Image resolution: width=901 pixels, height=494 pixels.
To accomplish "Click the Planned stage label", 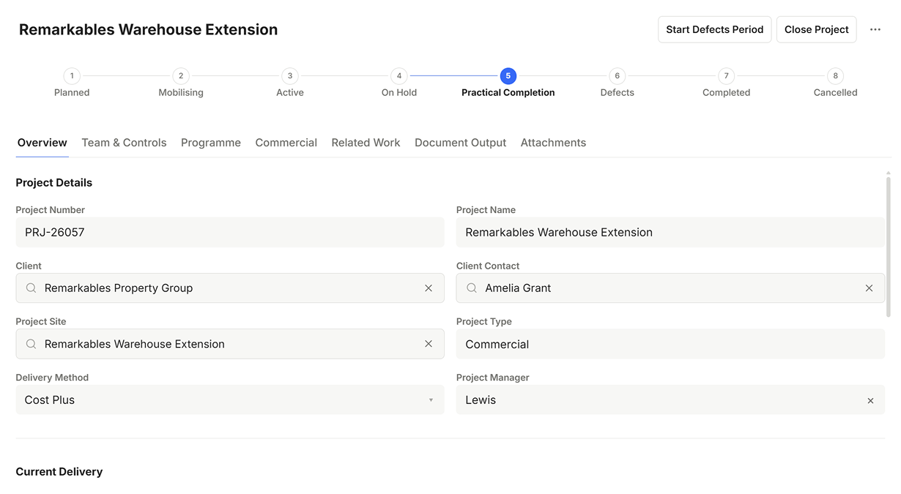I will point(72,93).
